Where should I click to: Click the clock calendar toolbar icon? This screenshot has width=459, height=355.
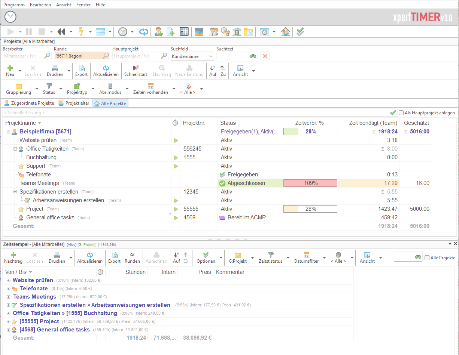pyautogui.click(x=225, y=32)
